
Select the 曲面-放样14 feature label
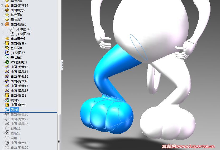click(19, 6)
